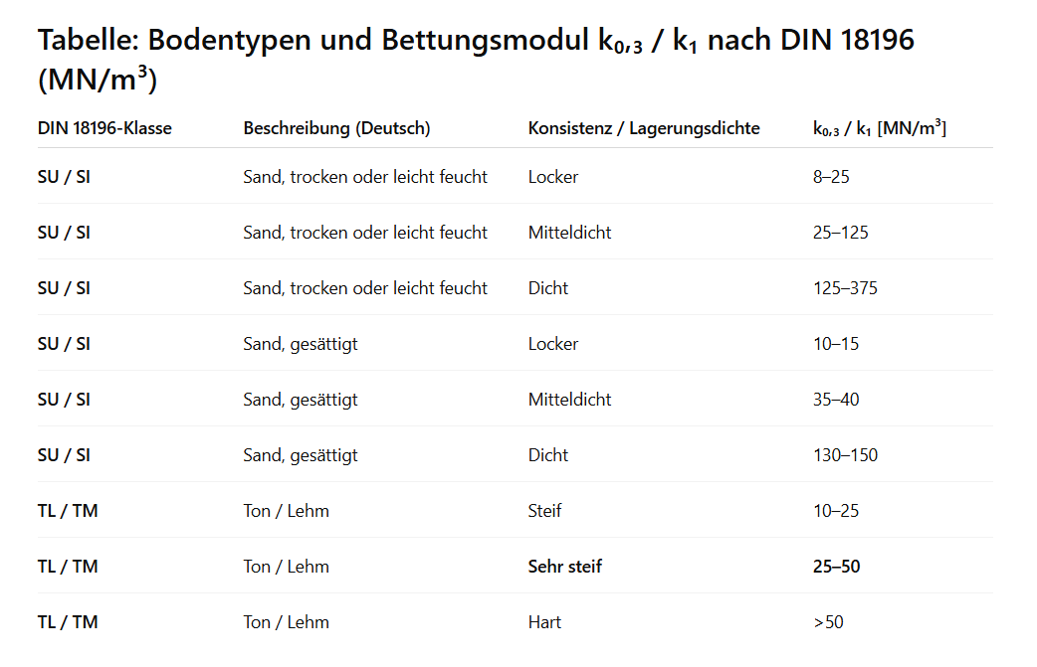This screenshot has width=1037, height=667.
Task: Select the bold "Sehr steif" cell
Action: click(564, 567)
